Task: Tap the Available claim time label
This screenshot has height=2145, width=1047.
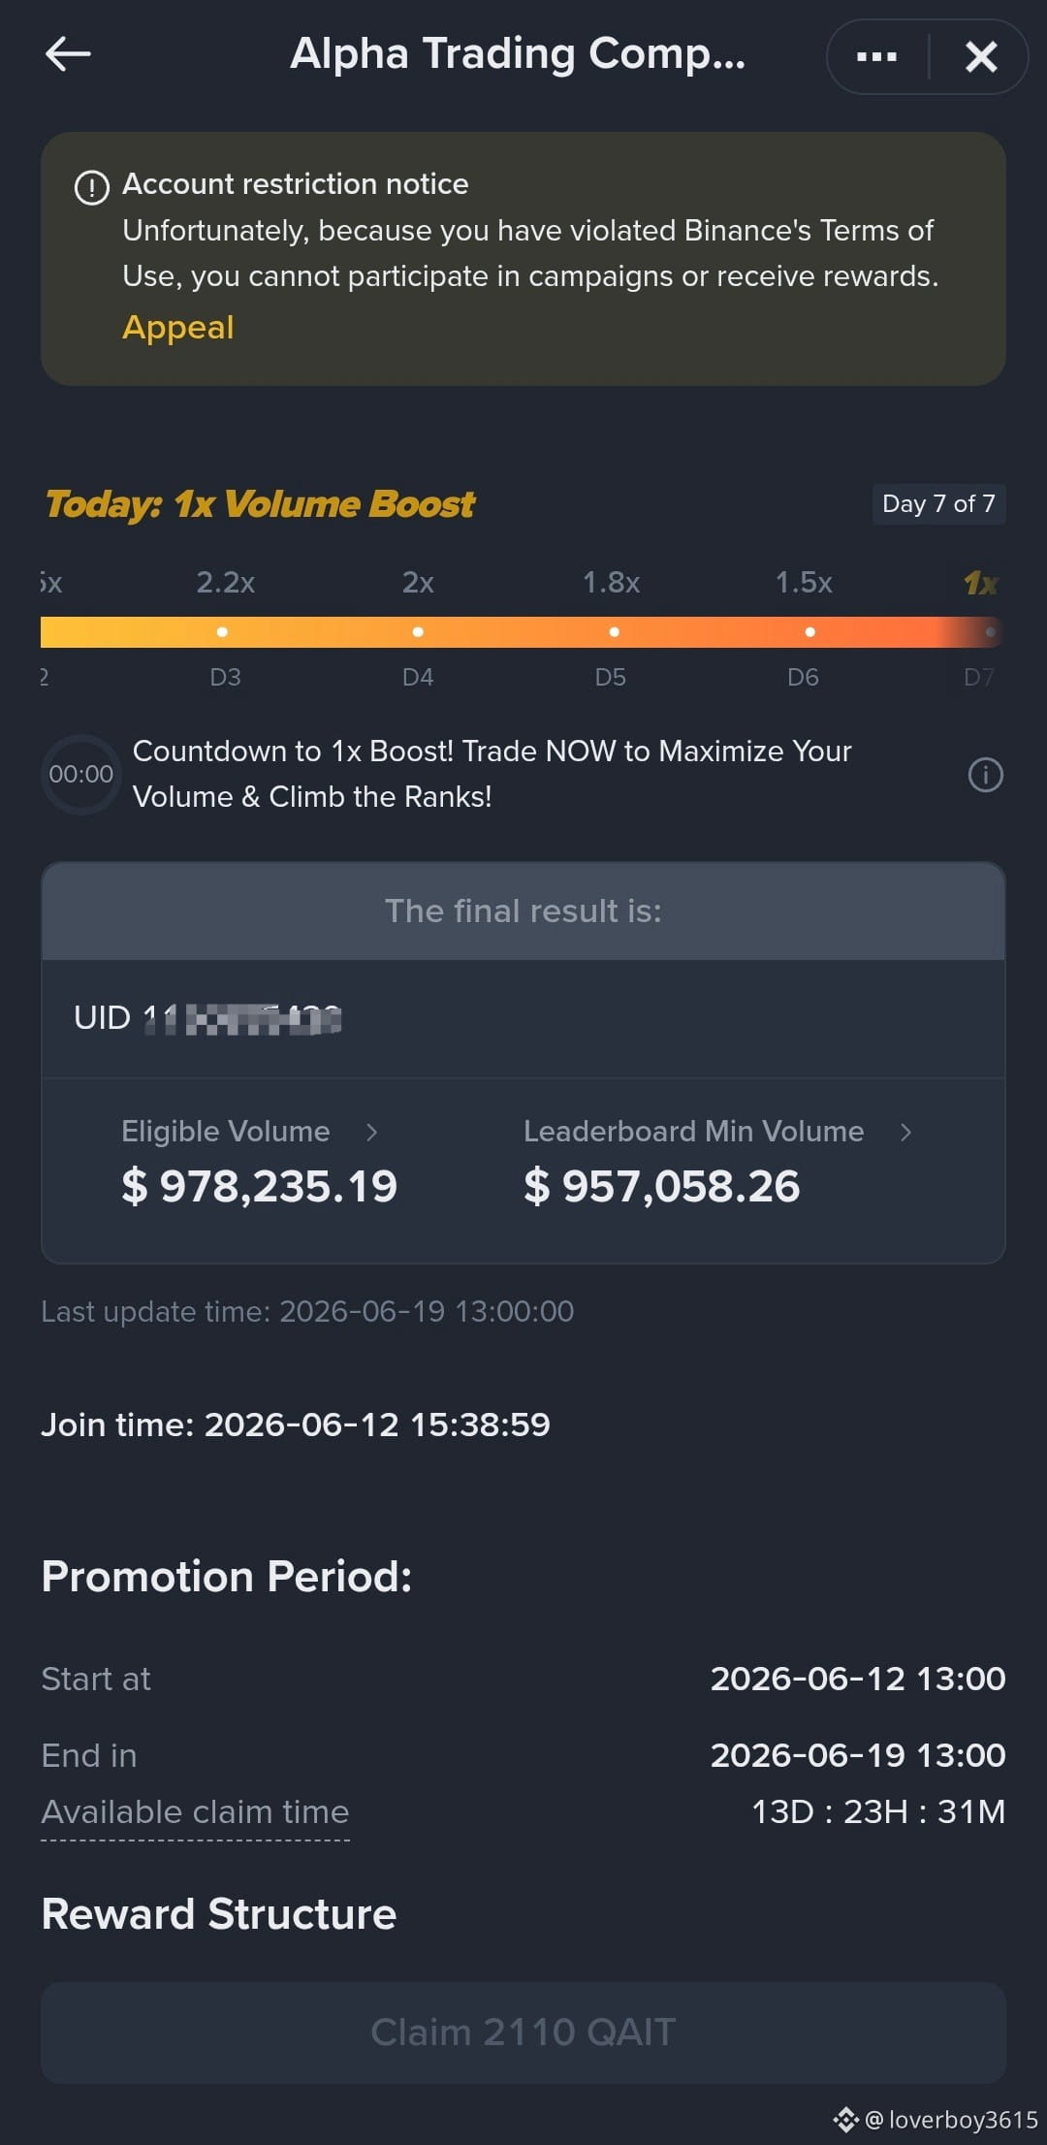Action: [195, 1811]
